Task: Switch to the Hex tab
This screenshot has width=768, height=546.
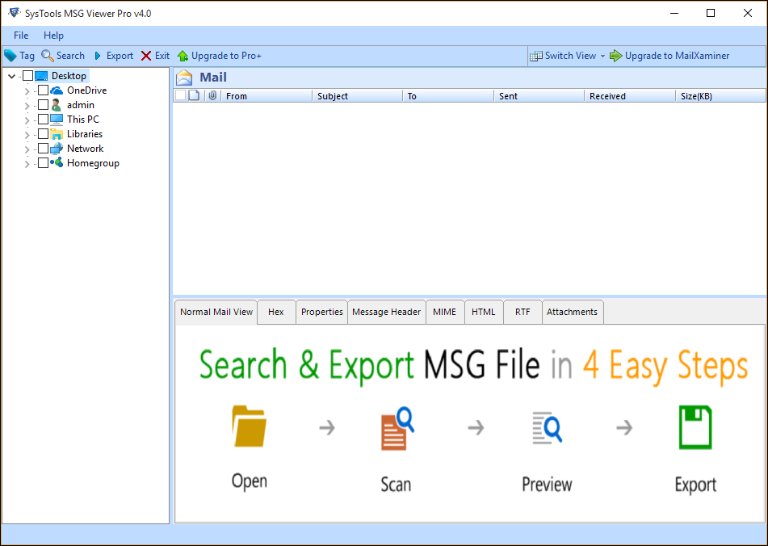Action: click(x=276, y=312)
